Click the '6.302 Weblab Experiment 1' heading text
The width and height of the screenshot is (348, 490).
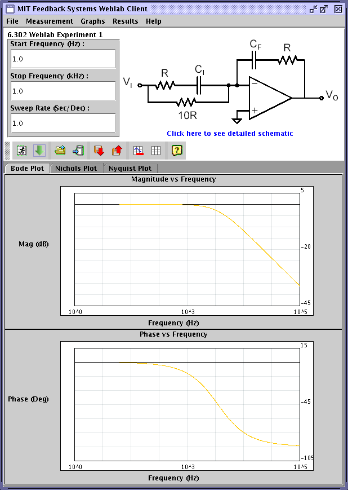click(55, 35)
